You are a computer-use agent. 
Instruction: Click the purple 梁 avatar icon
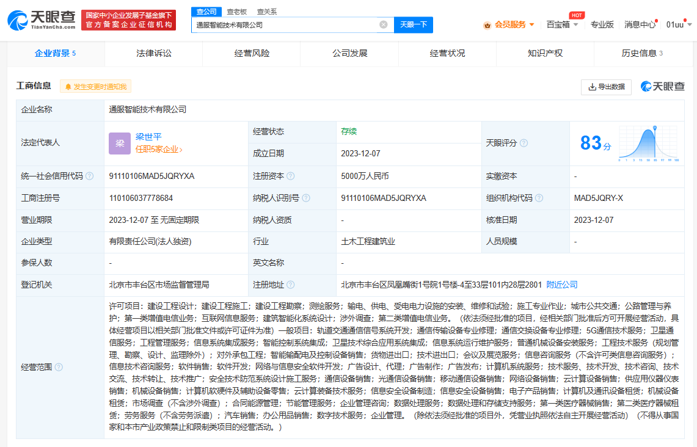tap(120, 144)
